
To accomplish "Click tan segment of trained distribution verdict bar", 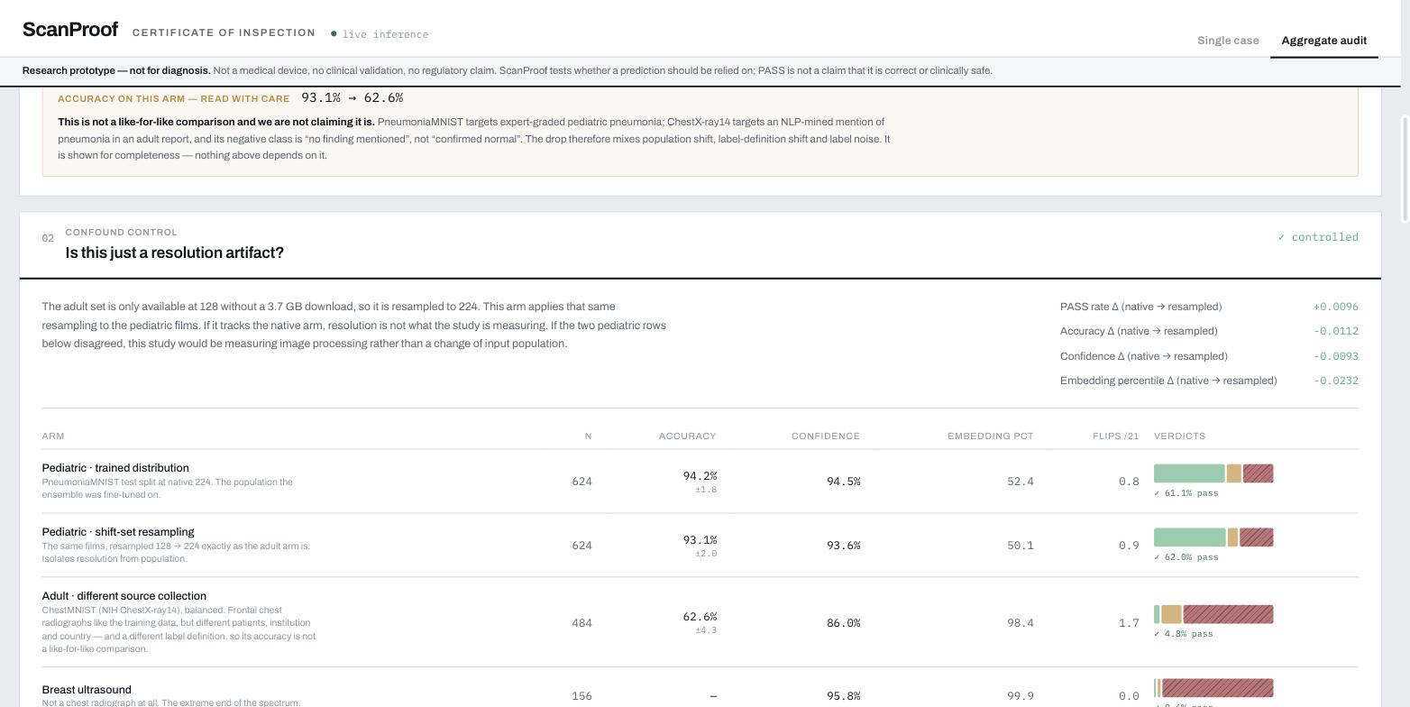I will pos(1234,473).
